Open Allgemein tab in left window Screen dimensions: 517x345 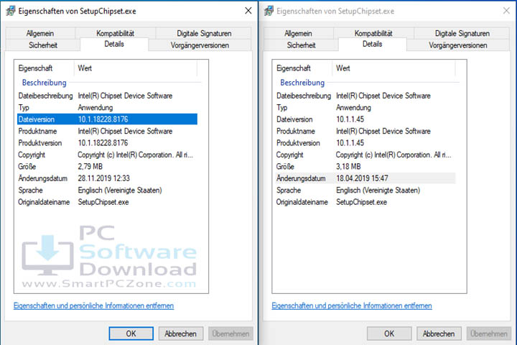point(40,33)
